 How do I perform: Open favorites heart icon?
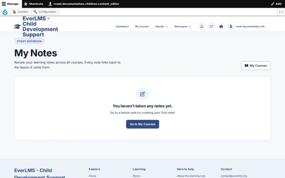point(211,26)
